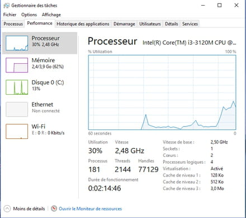This screenshot has width=246, height=218.
Task: Click the 'Processeurs logiques' label
Action: coord(184,162)
